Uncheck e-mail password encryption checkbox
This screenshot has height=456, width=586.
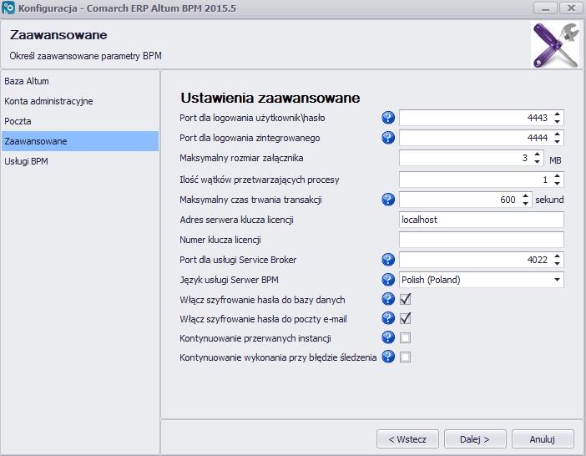pyautogui.click(x=405, y=318)
